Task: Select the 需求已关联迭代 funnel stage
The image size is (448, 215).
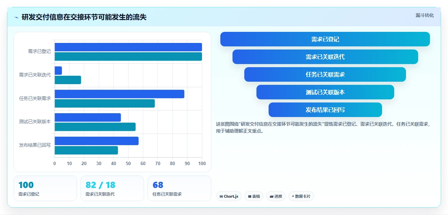Action: click(x=325, y=57)
